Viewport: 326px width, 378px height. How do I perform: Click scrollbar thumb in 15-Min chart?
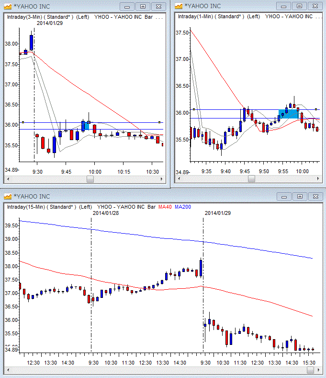[x=310, y=370]
